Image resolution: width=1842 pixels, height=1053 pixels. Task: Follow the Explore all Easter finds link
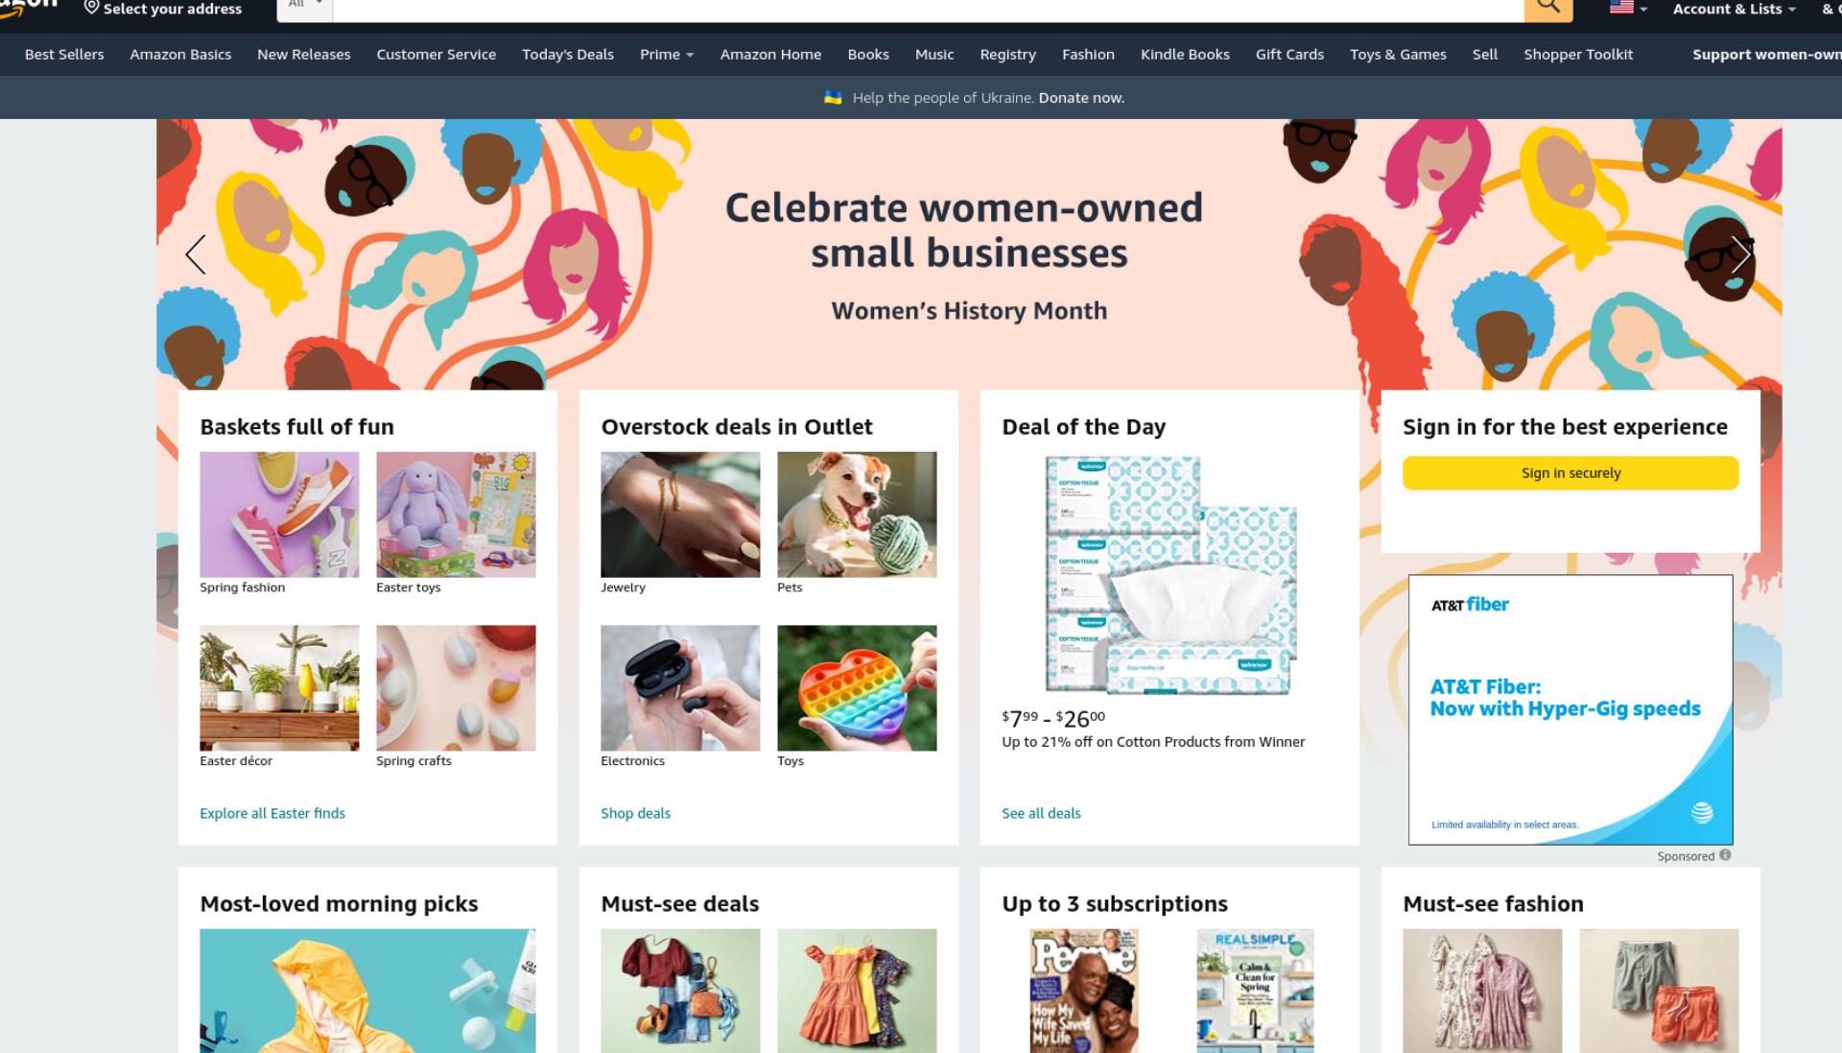(272, 813)
